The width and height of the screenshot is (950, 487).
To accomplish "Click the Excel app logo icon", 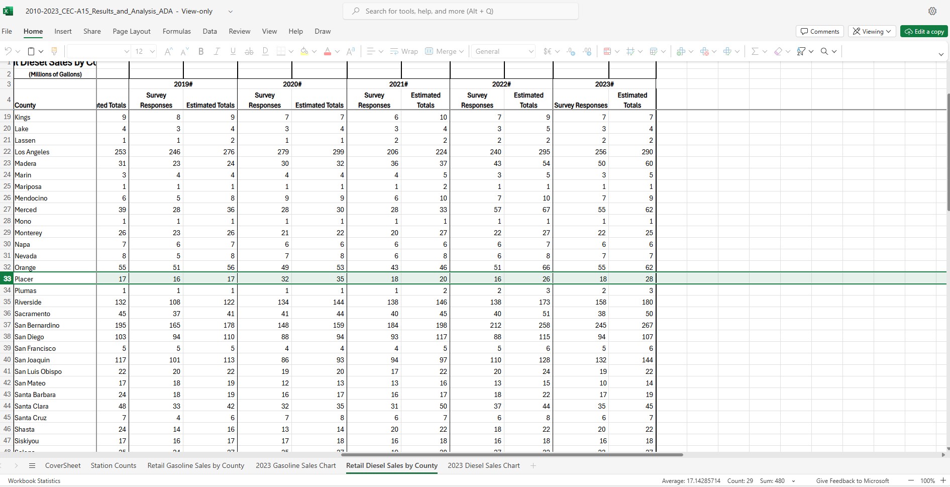I will tap(8, 11).
